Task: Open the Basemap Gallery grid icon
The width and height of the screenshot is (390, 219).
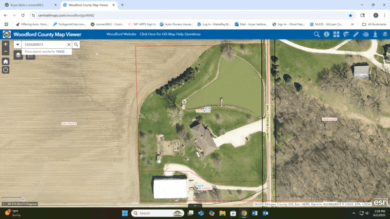Action: tap(336, 35)
